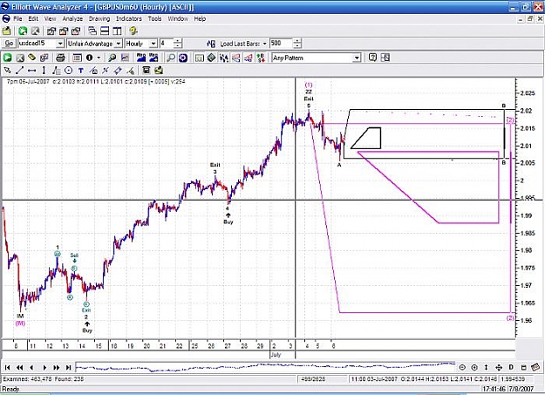Click the 499/2628 bar count in status bar
The width and height of the screenshot is (545, 395).
(314, 379)
